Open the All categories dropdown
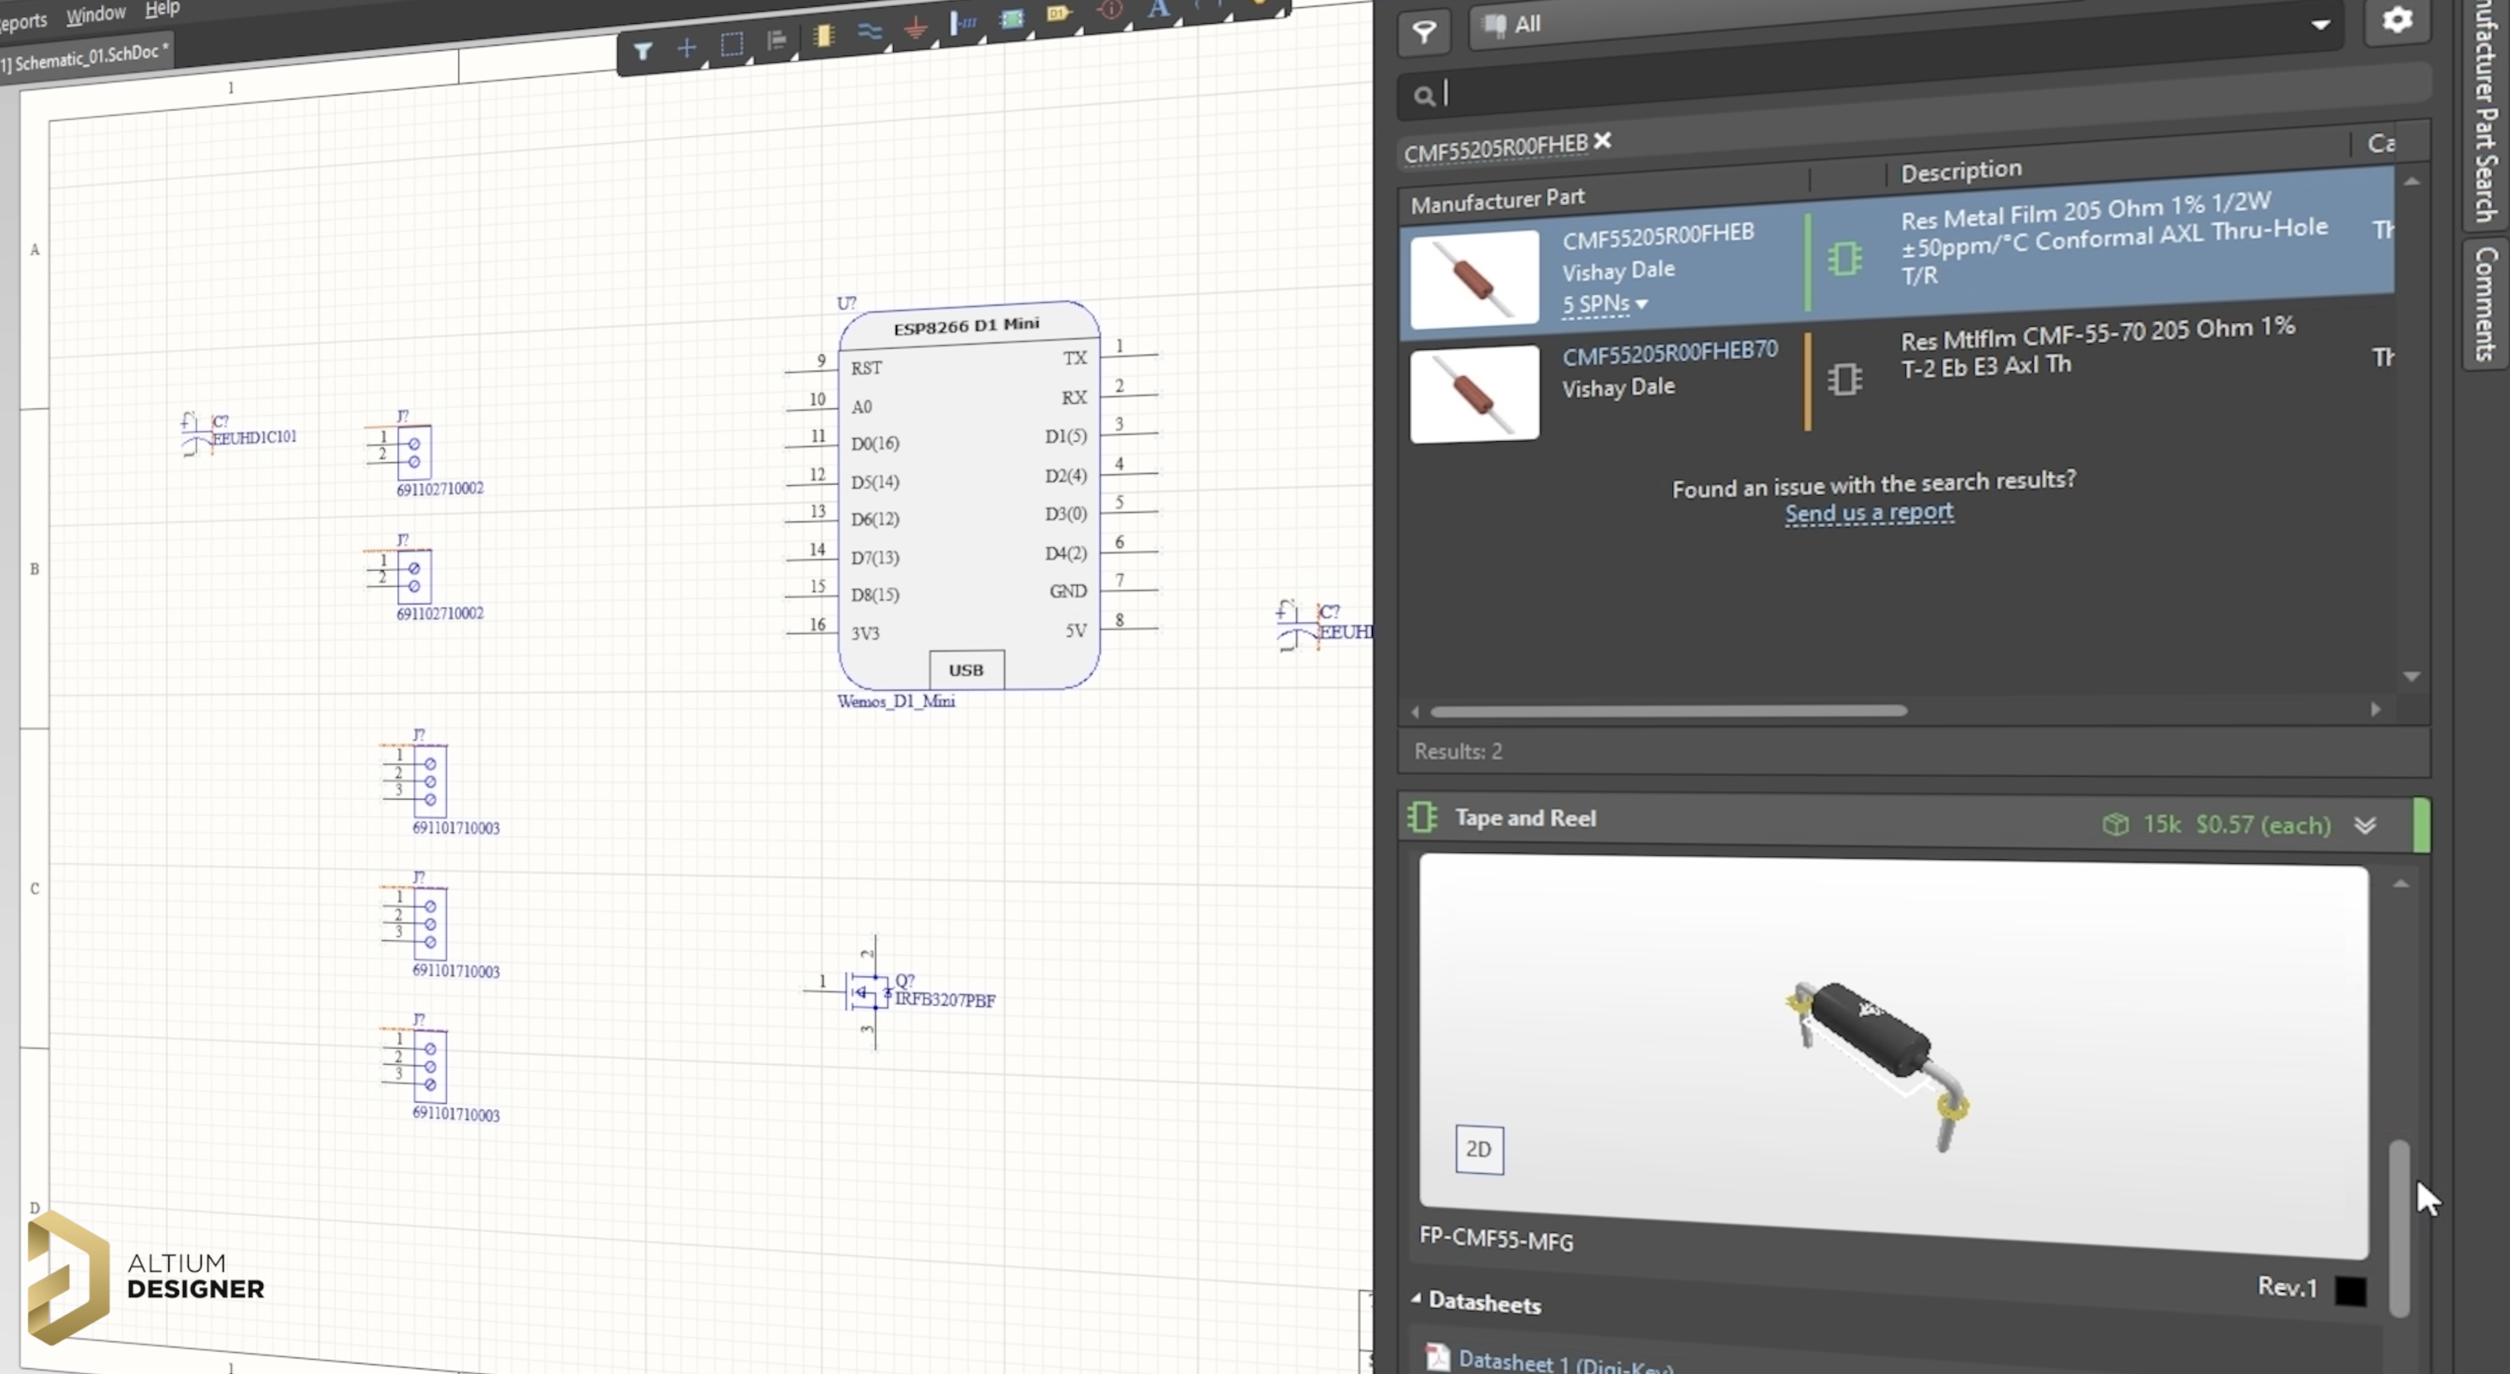 (x=2320, y=25)
